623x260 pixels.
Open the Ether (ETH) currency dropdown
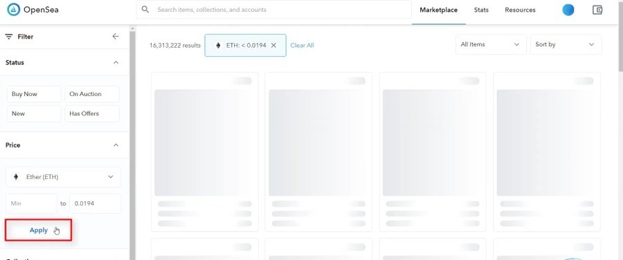[63, 177]
